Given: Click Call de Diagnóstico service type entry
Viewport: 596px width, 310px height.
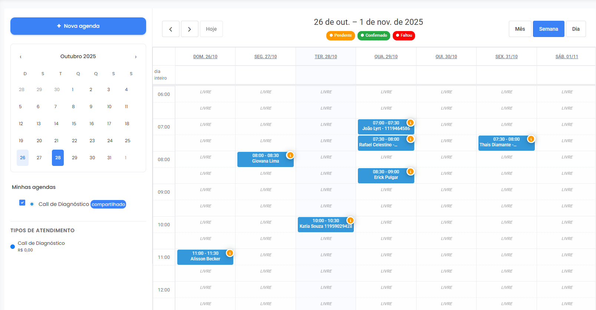Looking at the screenshot, I should point(41,246).
